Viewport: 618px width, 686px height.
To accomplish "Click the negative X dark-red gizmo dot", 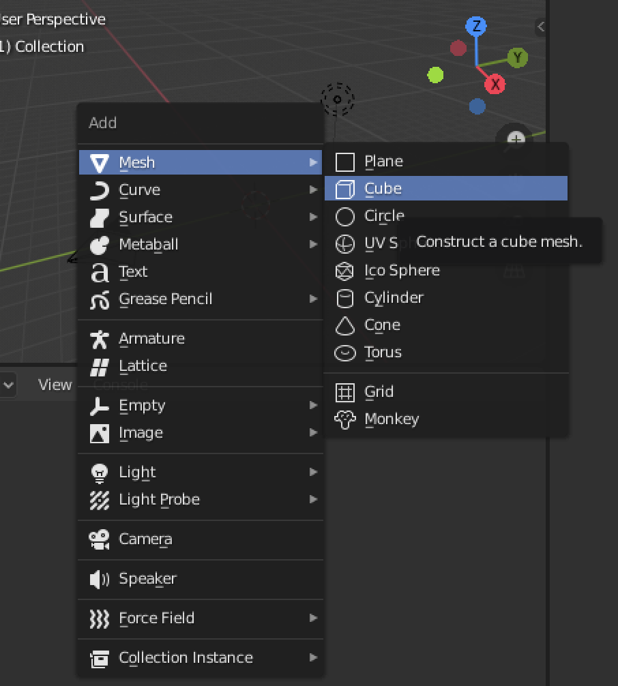I will point(458,48).
